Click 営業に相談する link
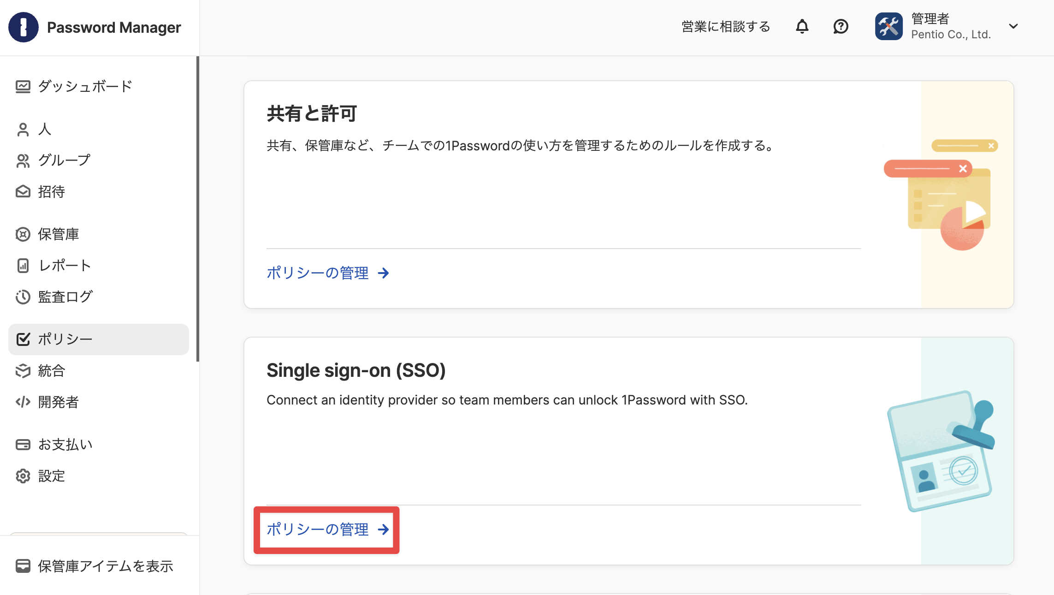The width and height of the screenshot is (1054, 595). click(726, 27)
